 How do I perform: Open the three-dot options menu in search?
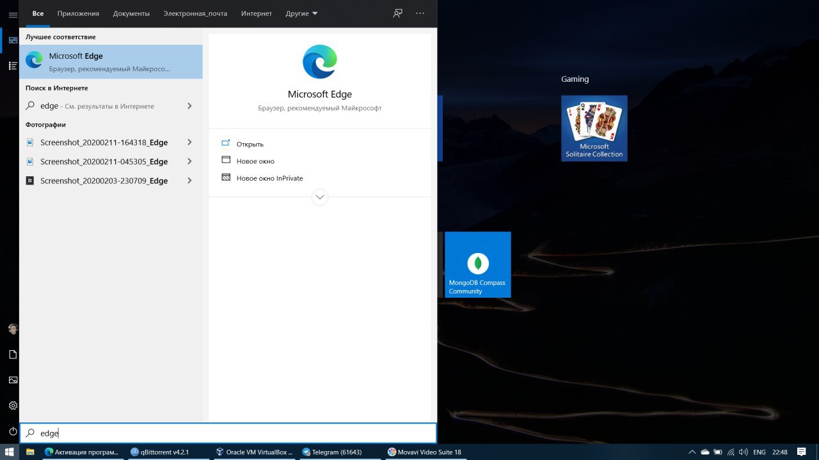coord(420,13)
